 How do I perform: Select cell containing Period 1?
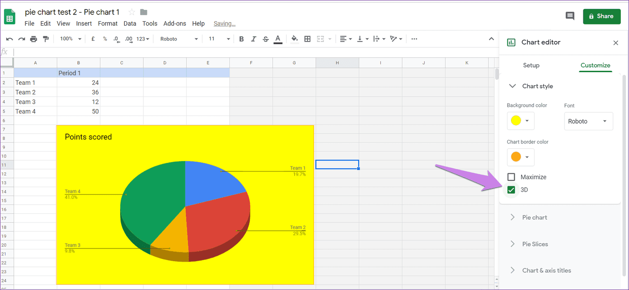(79, 73)
